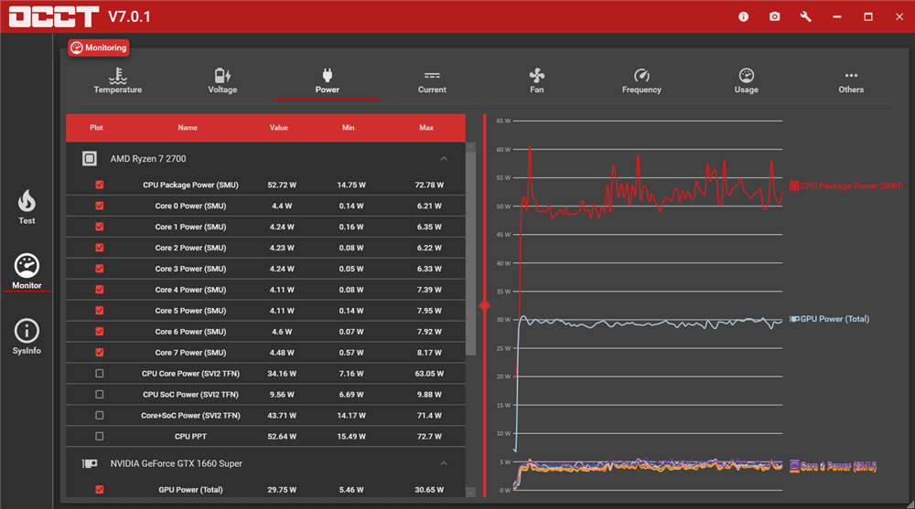Open the SysInfo section icon
This screenshot has width=915, height=509.
click(x=27, y=331)
